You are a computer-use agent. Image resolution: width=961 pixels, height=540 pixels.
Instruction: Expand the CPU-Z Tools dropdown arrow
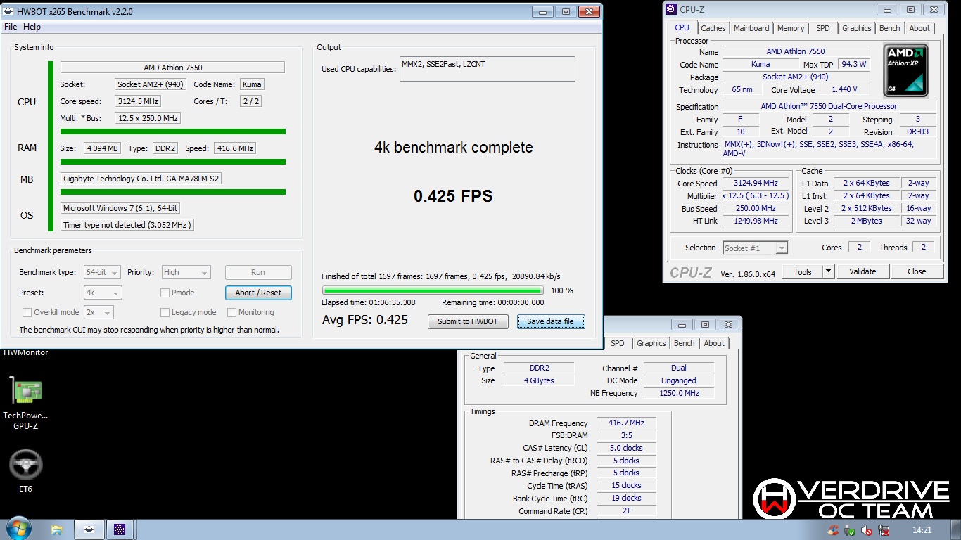click(x=828, y=271)
